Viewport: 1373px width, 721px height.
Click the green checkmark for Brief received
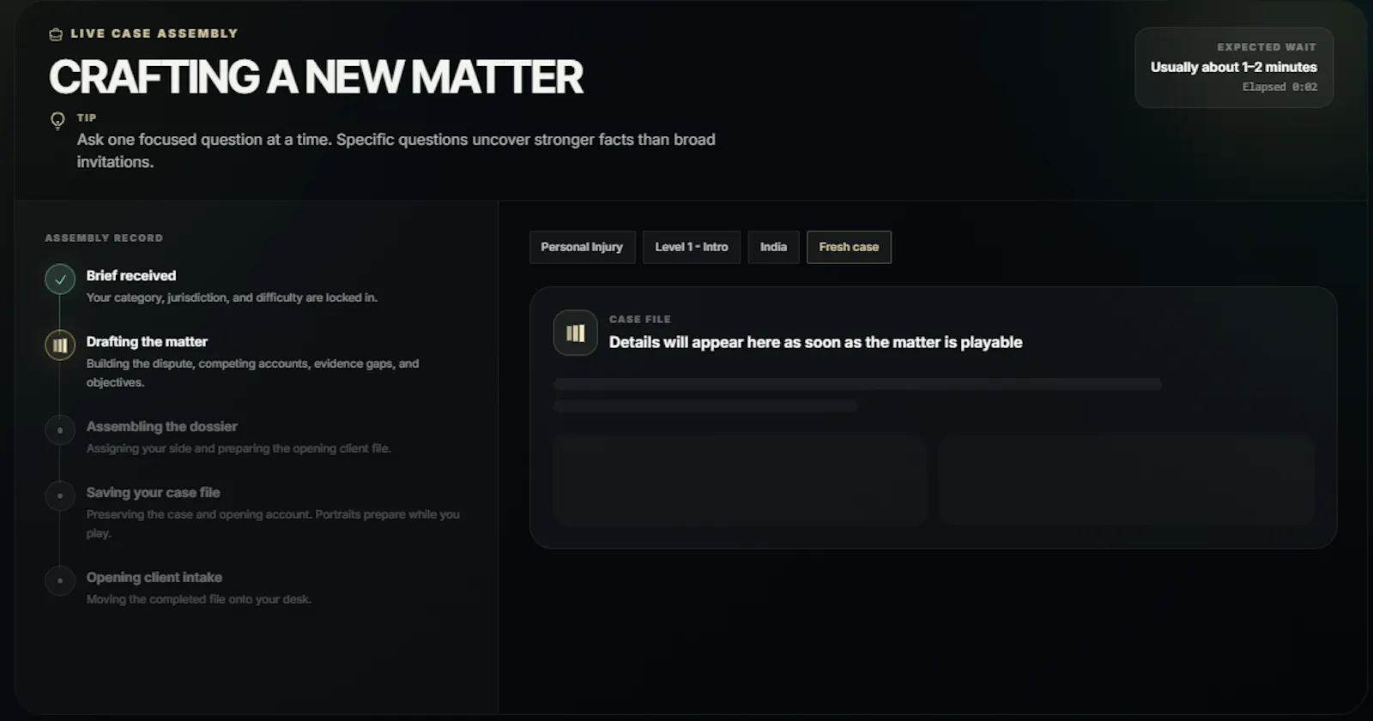pyautogui.click(x=60, y=279)
